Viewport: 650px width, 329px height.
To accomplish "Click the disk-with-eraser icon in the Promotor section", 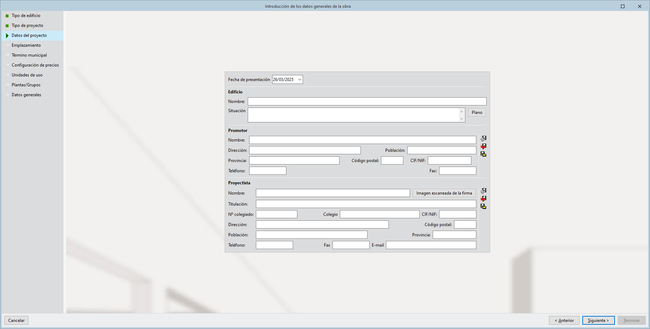I will [483, 154].
